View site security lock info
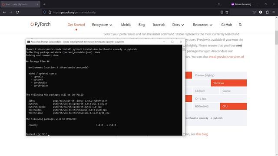278x156 pixels. (50, 12)
